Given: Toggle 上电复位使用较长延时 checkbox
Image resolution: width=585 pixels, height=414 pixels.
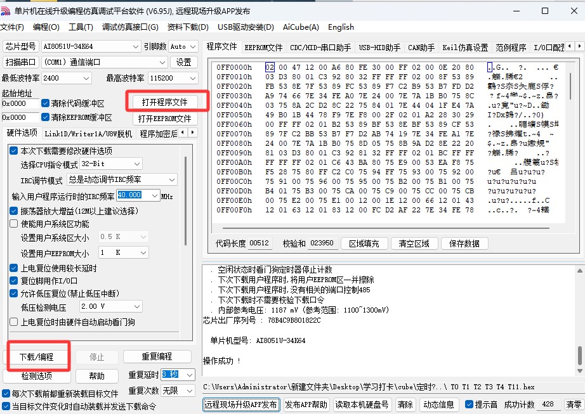Looking at the screenshot, I should tap(14, 268).
